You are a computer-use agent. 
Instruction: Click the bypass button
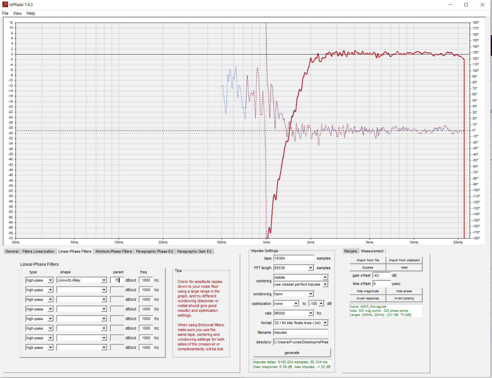pos(368,267)
